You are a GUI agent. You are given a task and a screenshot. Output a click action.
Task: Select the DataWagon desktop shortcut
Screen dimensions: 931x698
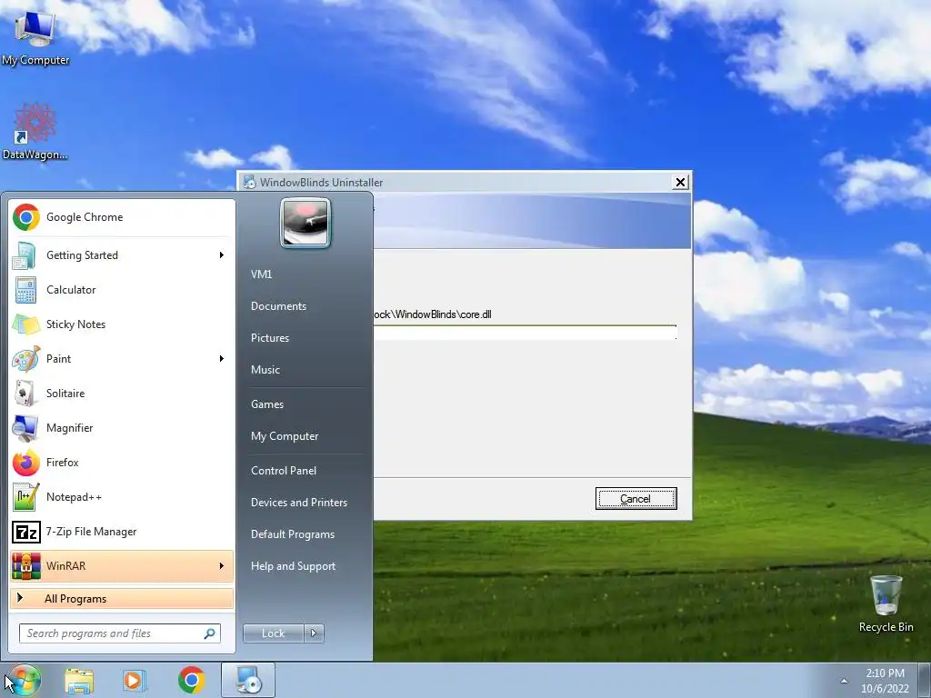pos(35,131)
